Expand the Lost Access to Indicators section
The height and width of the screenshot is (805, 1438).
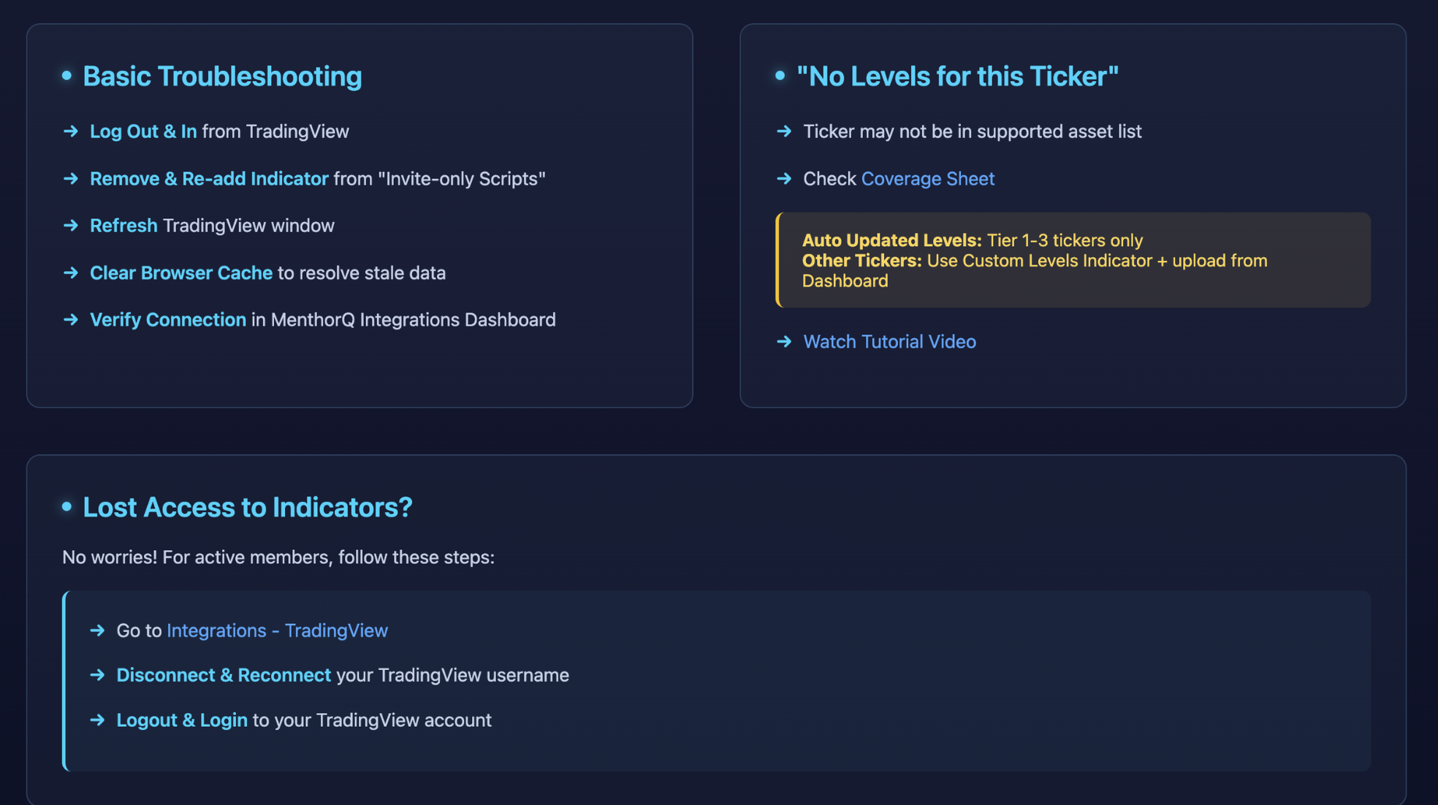coord(248,507)
